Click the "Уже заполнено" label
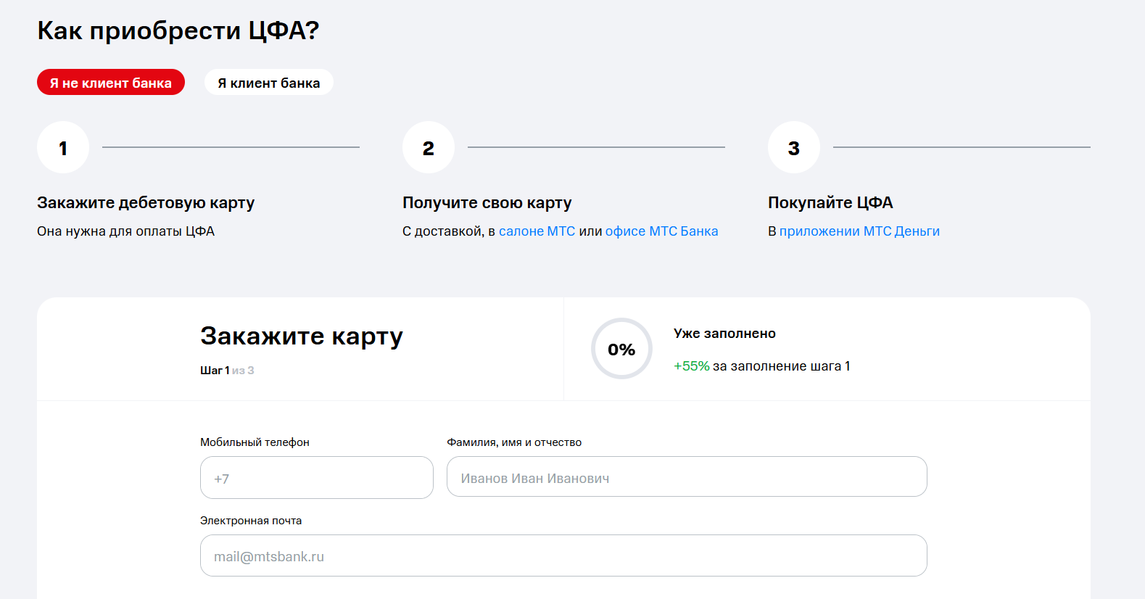This screenshot has width=1145, height=599. (724, 334)
